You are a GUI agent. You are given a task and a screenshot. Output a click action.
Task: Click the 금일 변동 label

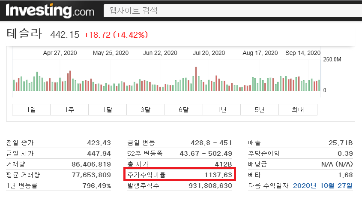(x=141, y=142)
